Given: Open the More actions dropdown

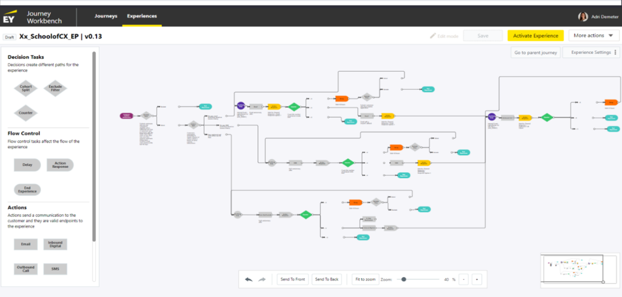Looking at the screenshot, I should [593, 35].
